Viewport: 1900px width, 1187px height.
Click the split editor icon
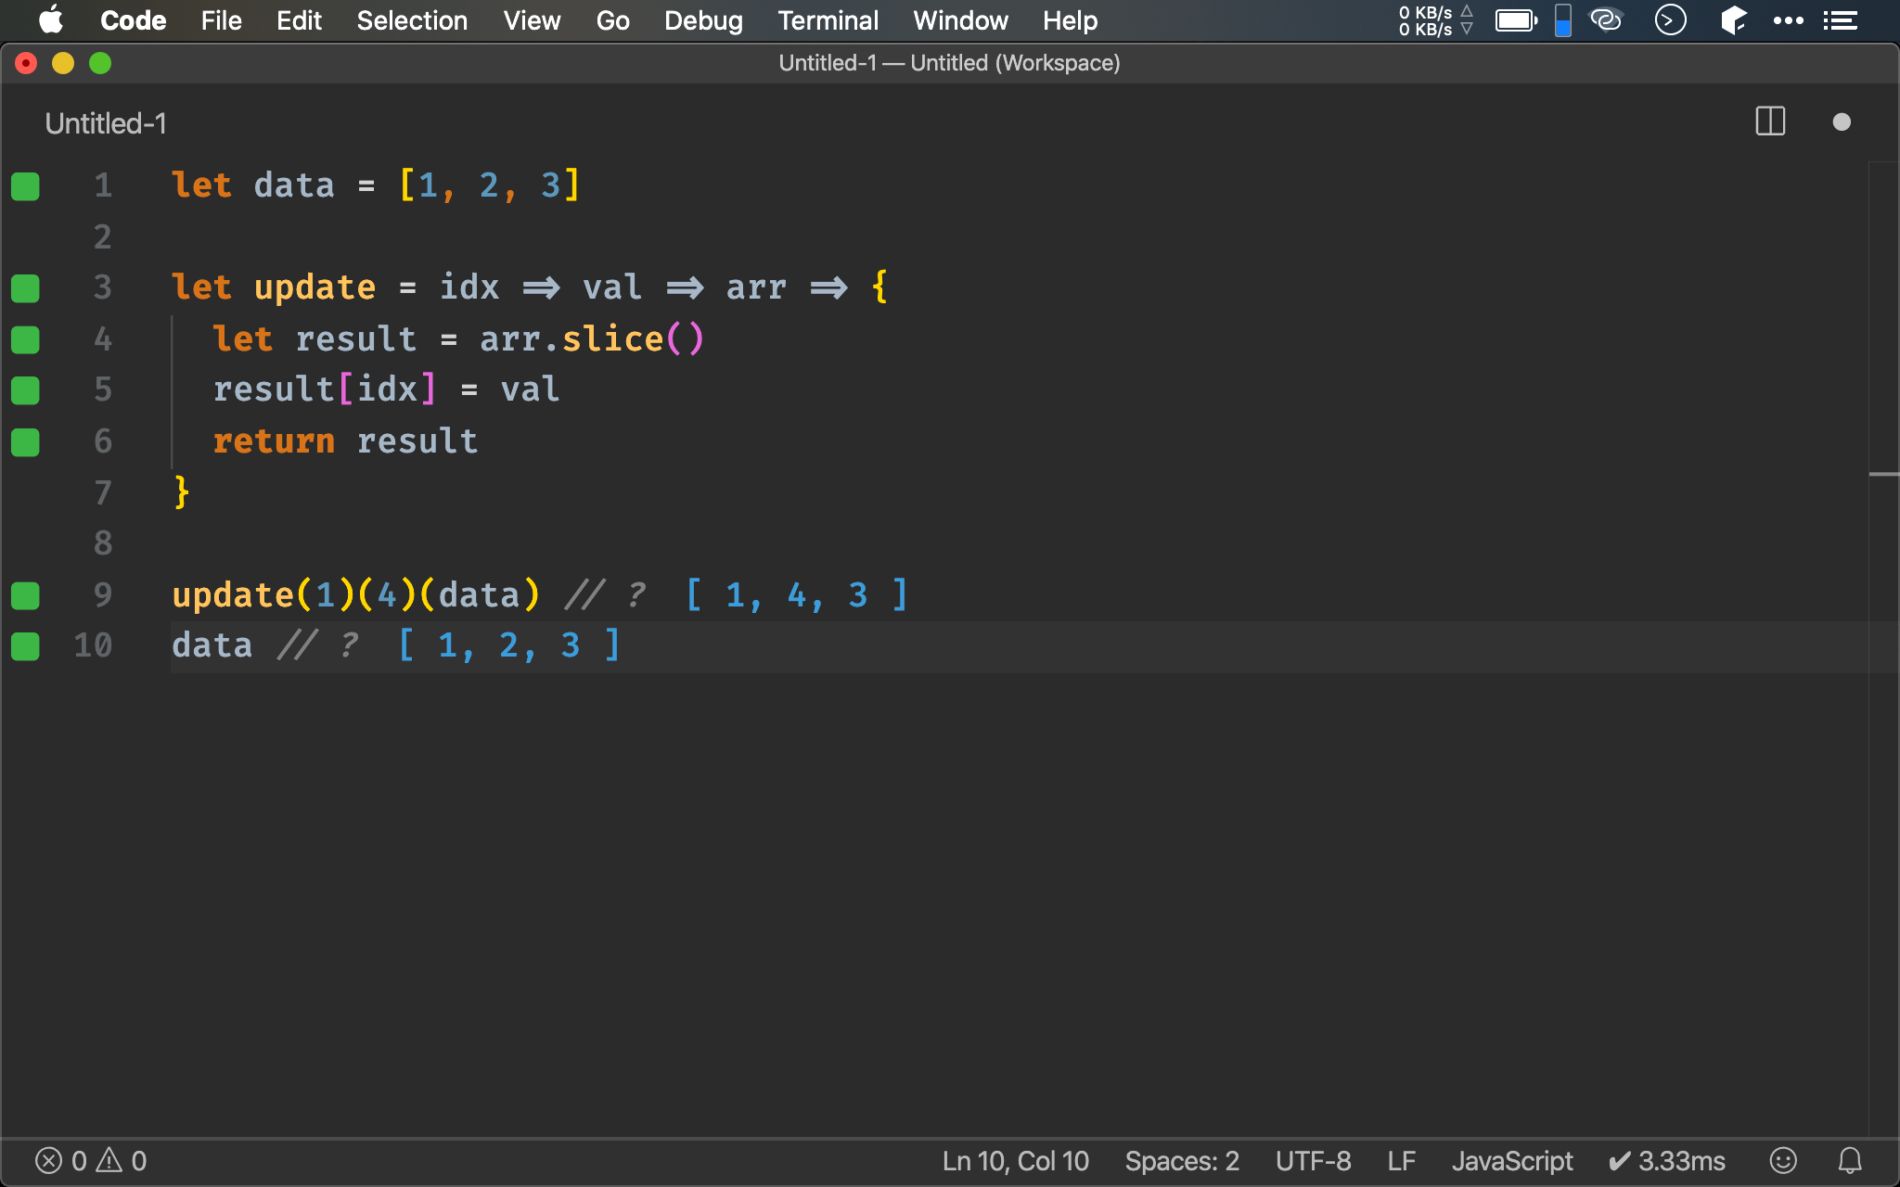[1770, 121]
